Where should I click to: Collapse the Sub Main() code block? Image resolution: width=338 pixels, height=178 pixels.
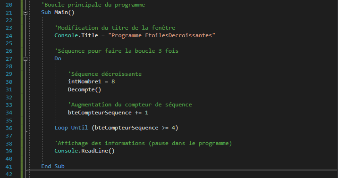[25, 13]
